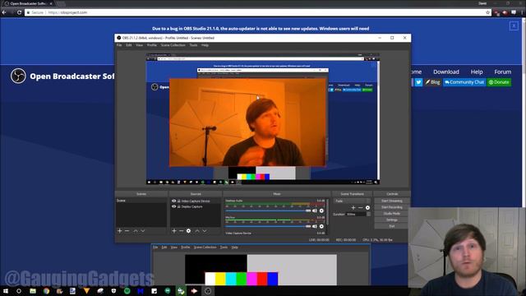
Task: Open Help menu in OBS window
Action: click(205, 45)
